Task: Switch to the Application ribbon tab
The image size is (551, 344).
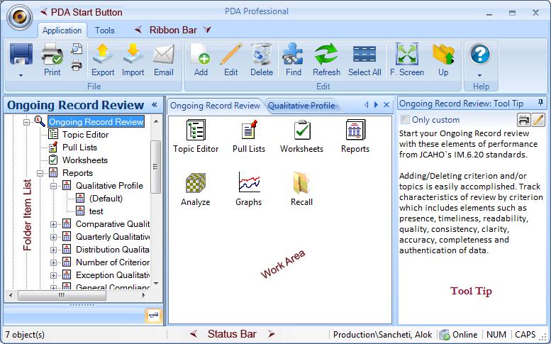Action: (x=62, y=30)
